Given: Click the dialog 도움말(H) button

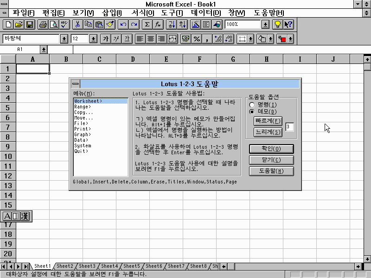Looking at the screenshot, I should [x=271, y=171].
